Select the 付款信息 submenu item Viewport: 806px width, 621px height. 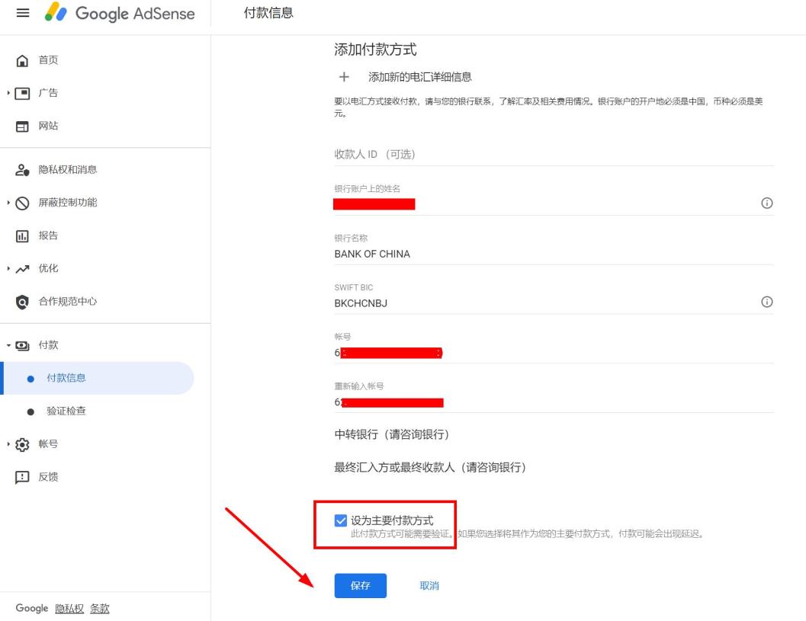point(98,378)
